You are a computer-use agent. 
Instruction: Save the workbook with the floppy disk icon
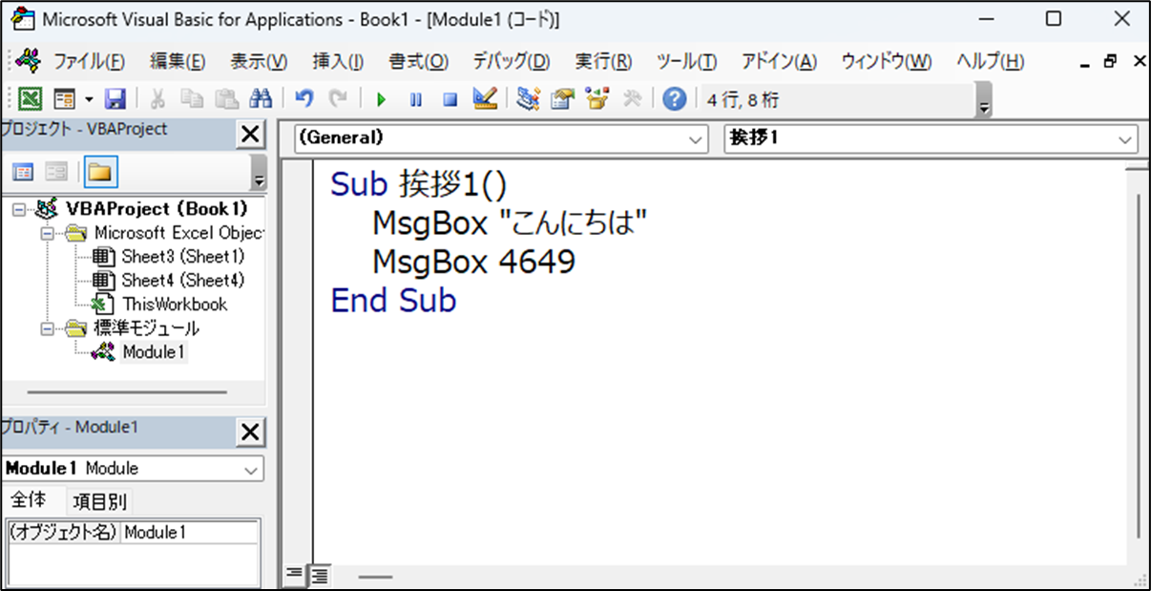click(115, 99)
